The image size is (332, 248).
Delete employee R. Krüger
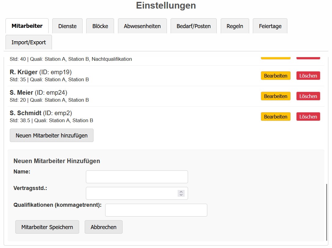308,76
